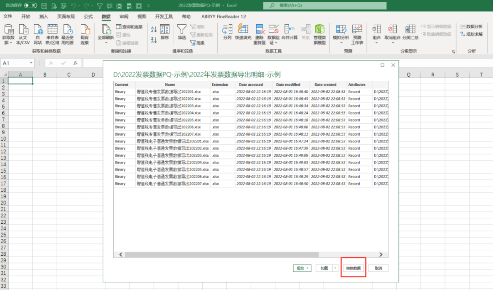Click the Filter (筛选) funnel icon

[182, 32]
